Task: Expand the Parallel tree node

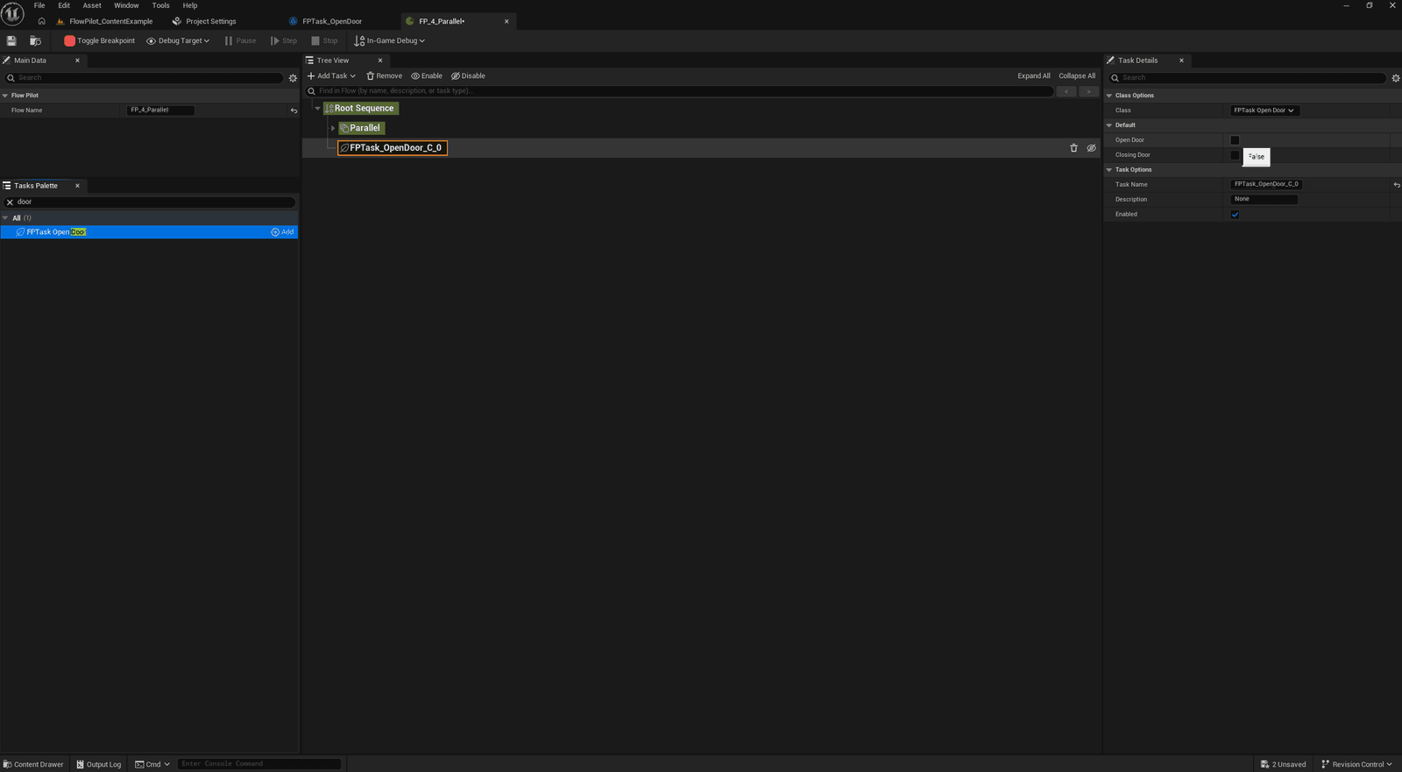Action: point(333,128)
